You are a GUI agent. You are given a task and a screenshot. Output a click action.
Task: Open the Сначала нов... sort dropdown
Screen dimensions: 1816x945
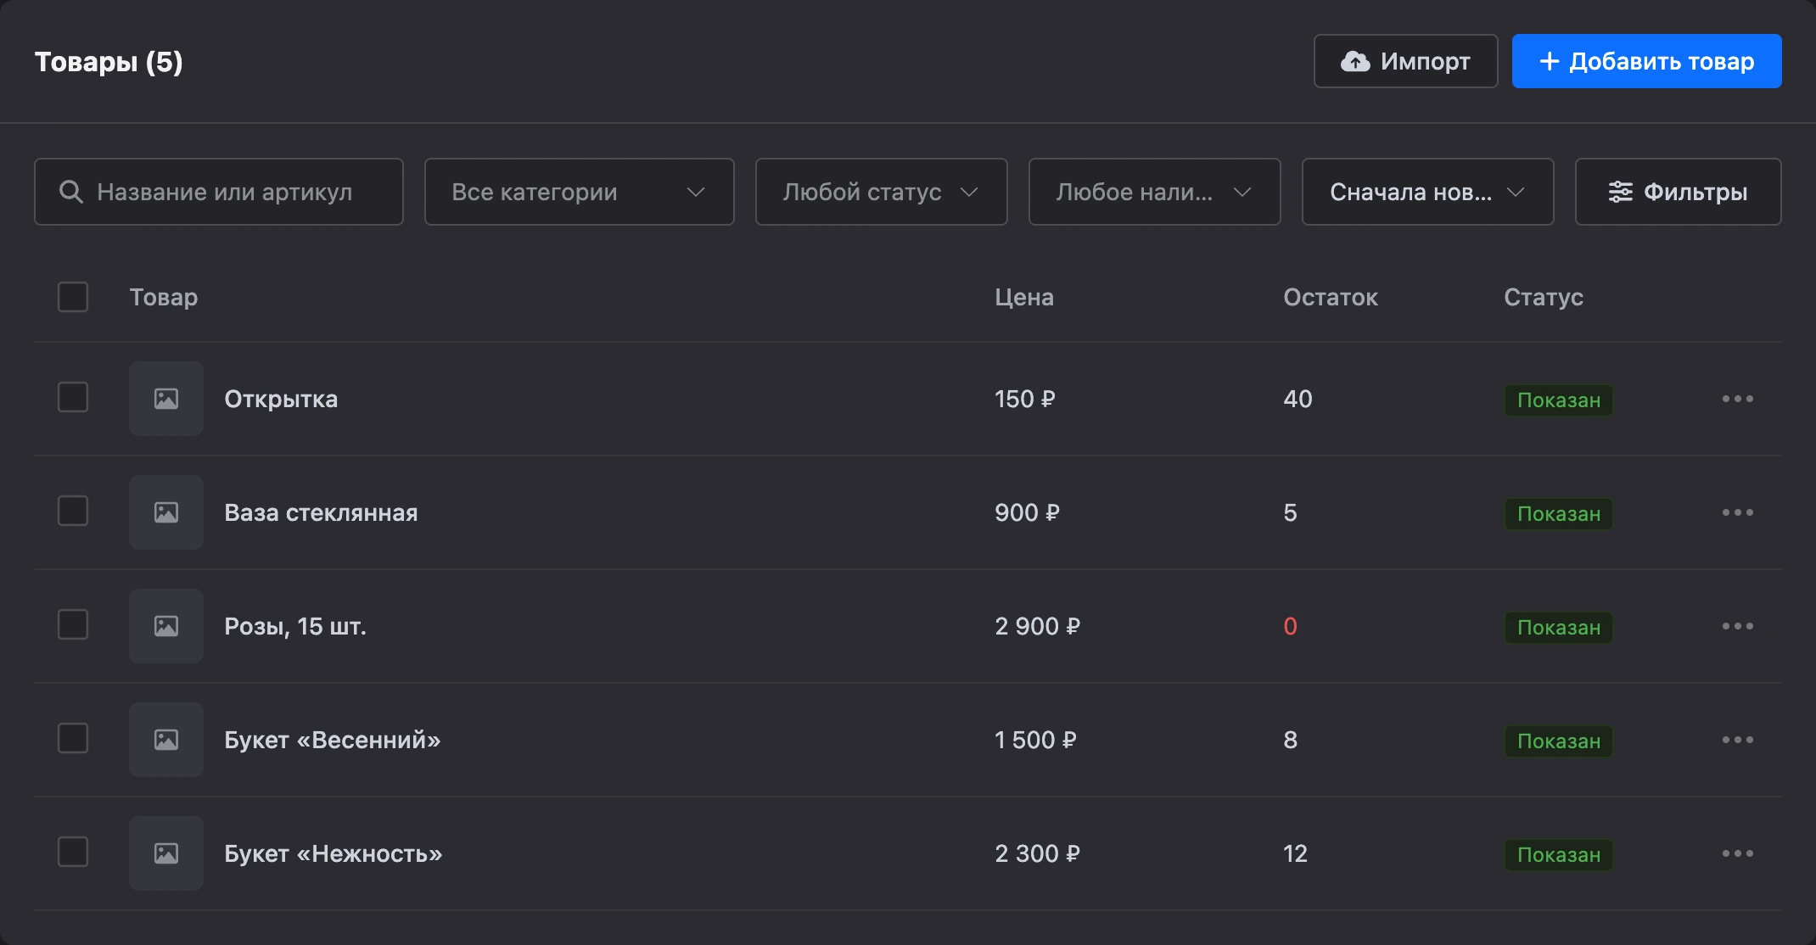(x=1427, y=192)
